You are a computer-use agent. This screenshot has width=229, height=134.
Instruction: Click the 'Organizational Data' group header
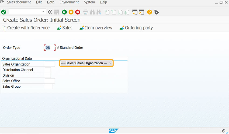click(17, 58)
